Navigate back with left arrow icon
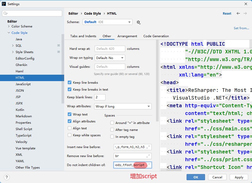 (x=238, y=13)
